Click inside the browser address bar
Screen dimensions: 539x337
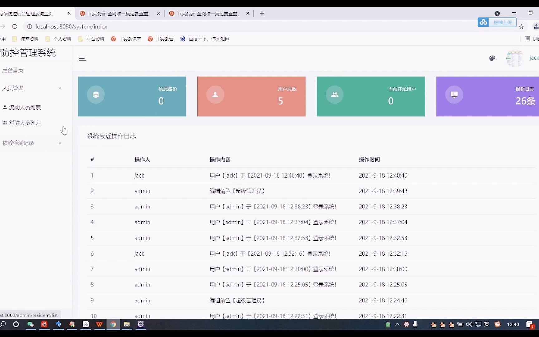(125, 27)
